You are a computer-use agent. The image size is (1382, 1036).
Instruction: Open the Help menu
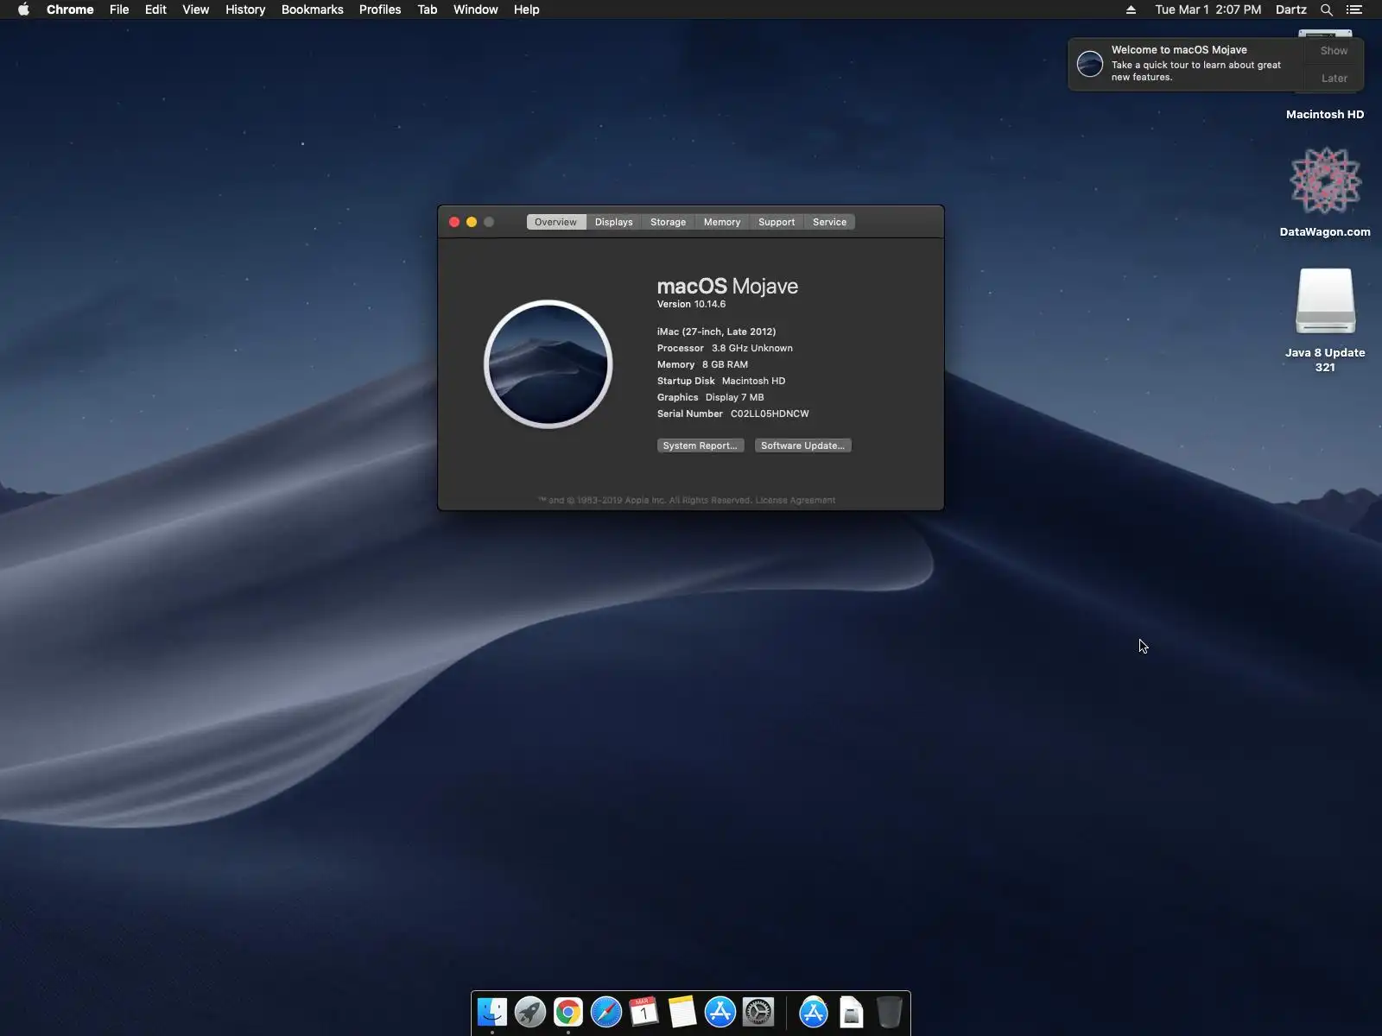527,9
